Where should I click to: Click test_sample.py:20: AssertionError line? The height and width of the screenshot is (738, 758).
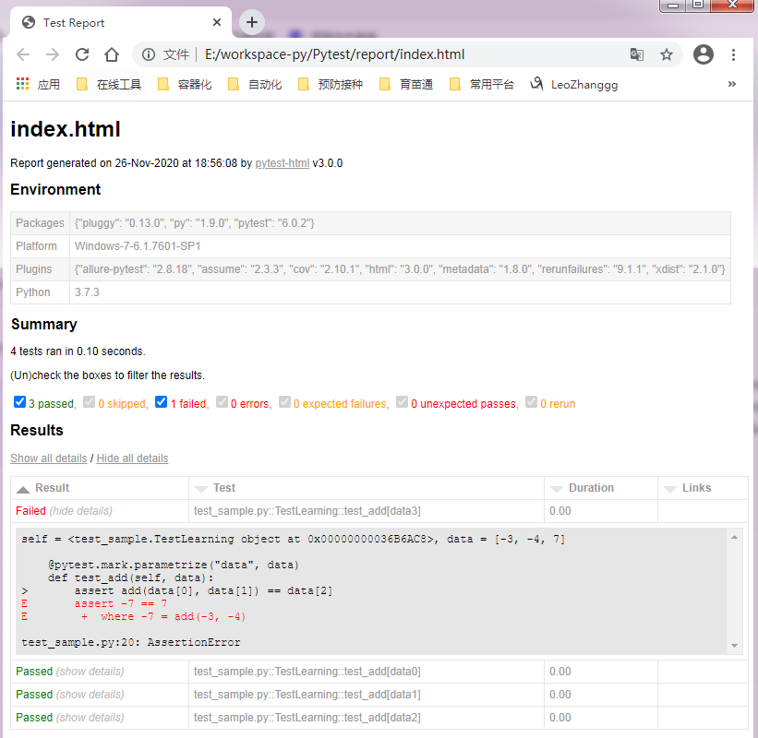pos(131,642)
